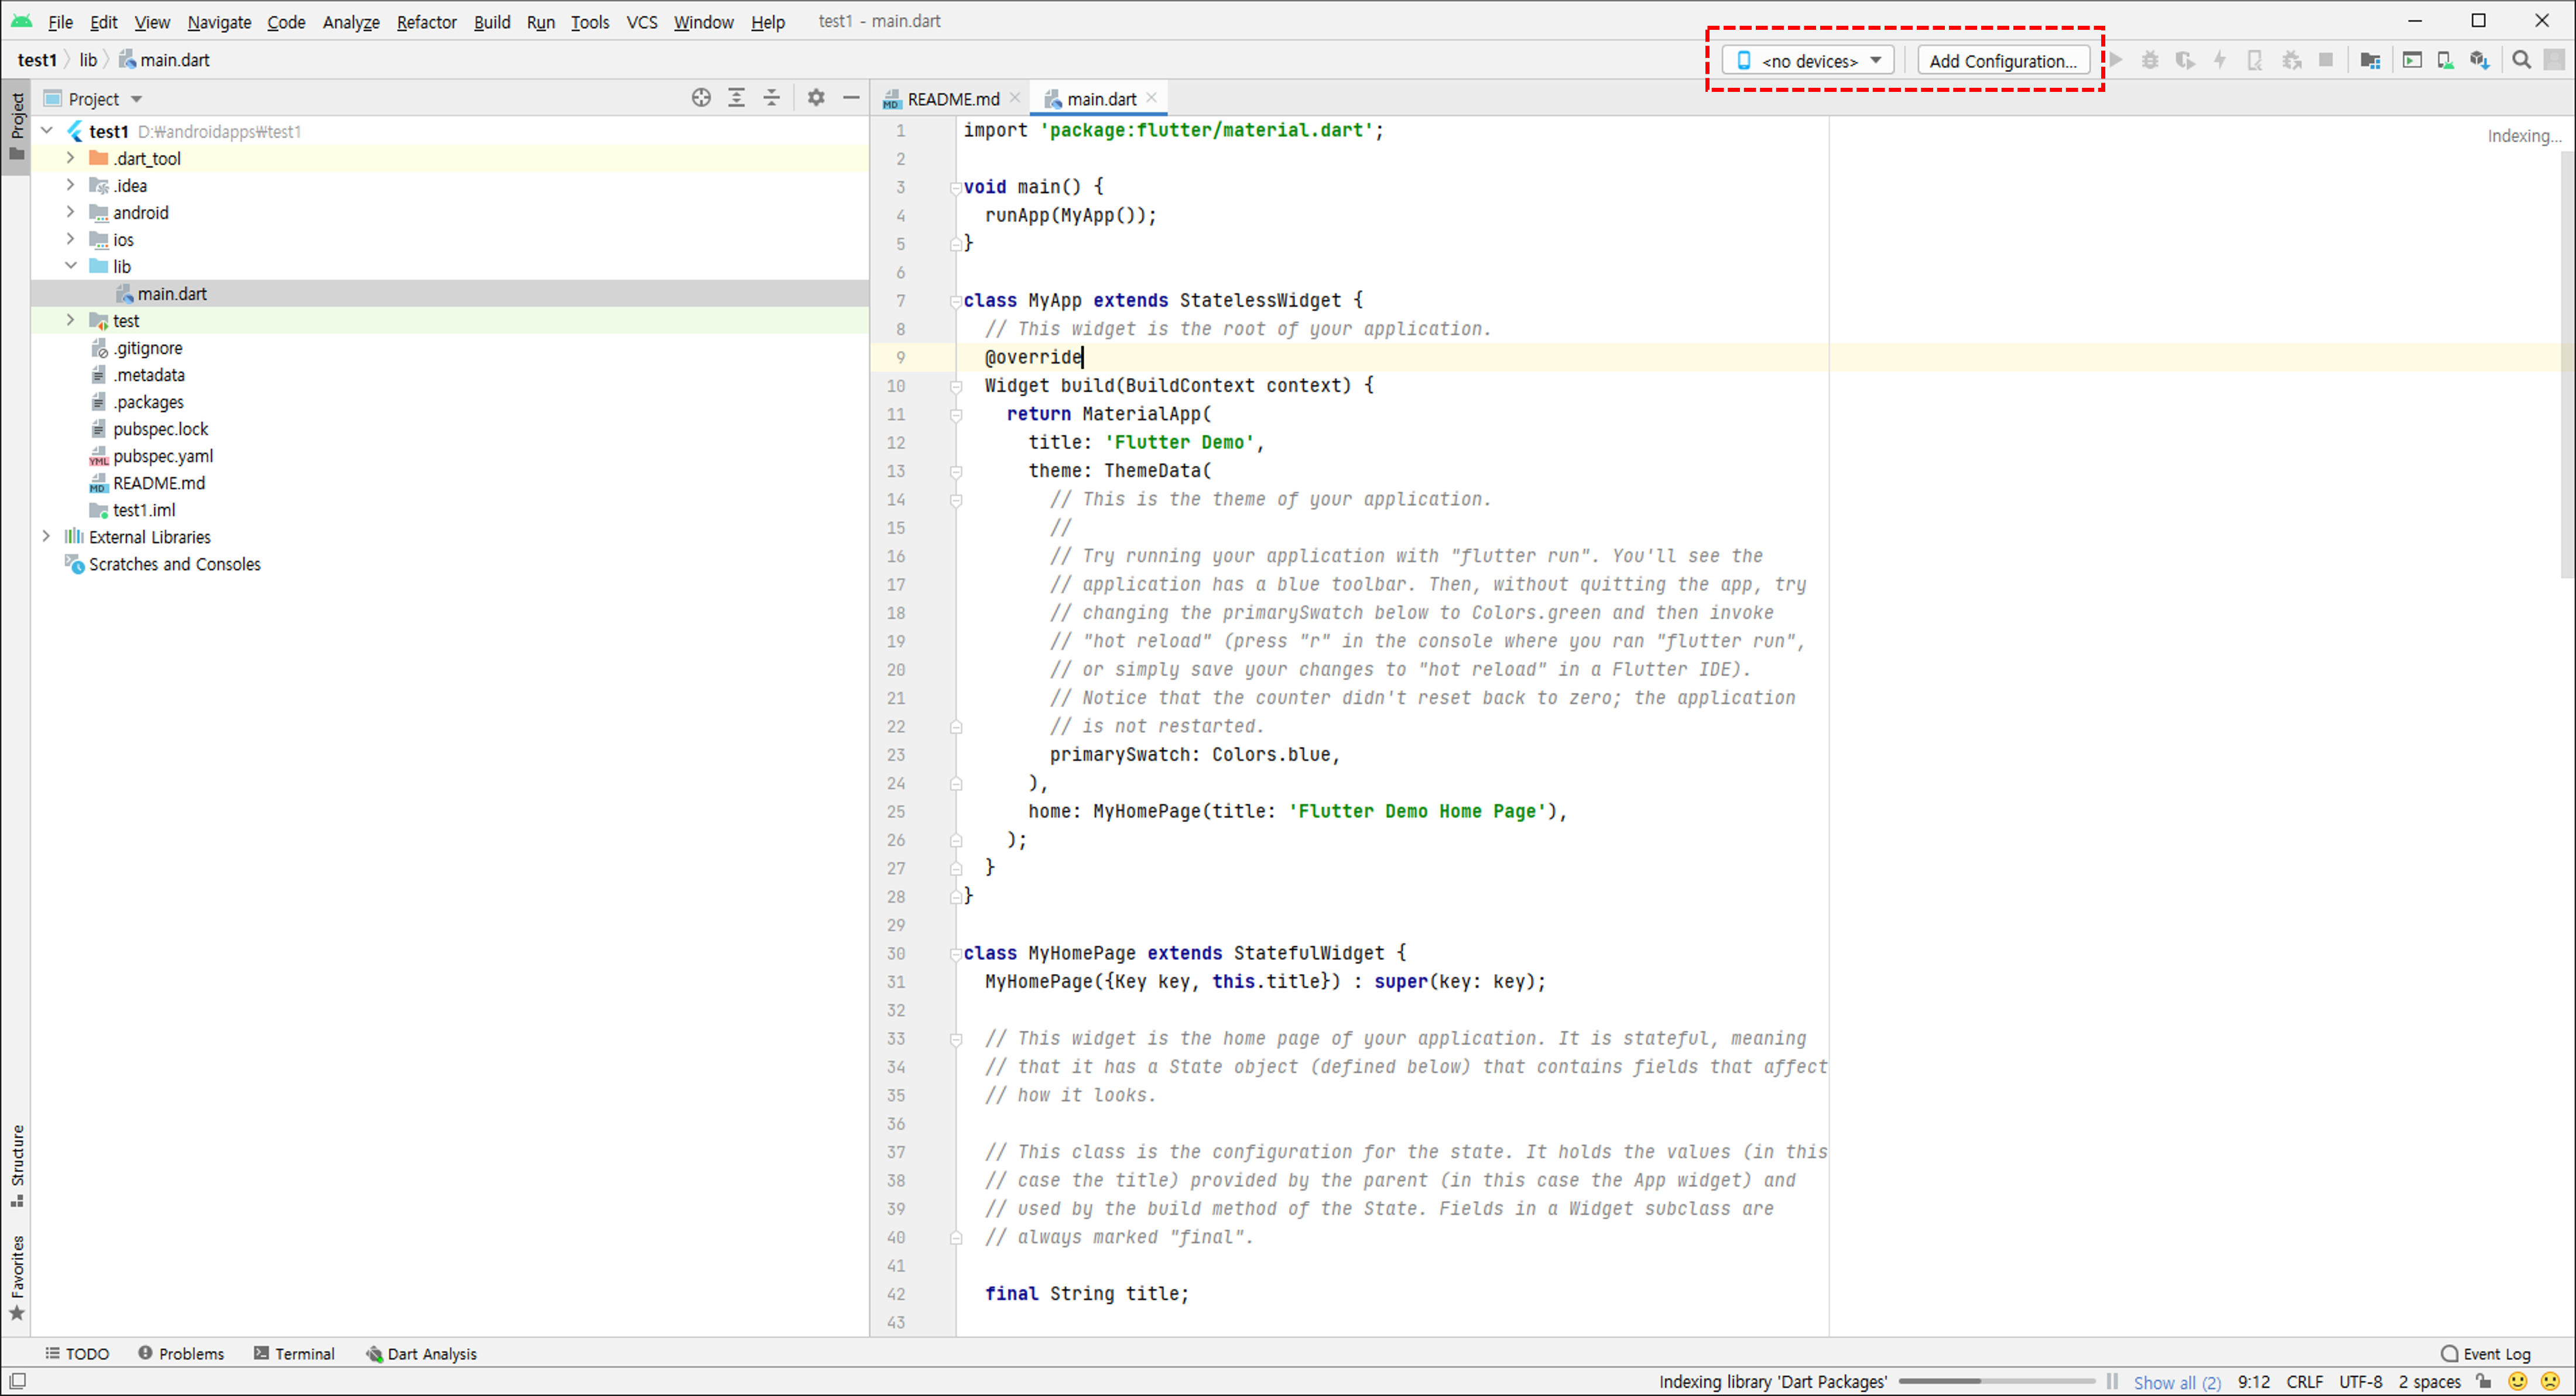Open Project panel settings gear
This screenshot has width=2576, height=1396.
[816, 98]
